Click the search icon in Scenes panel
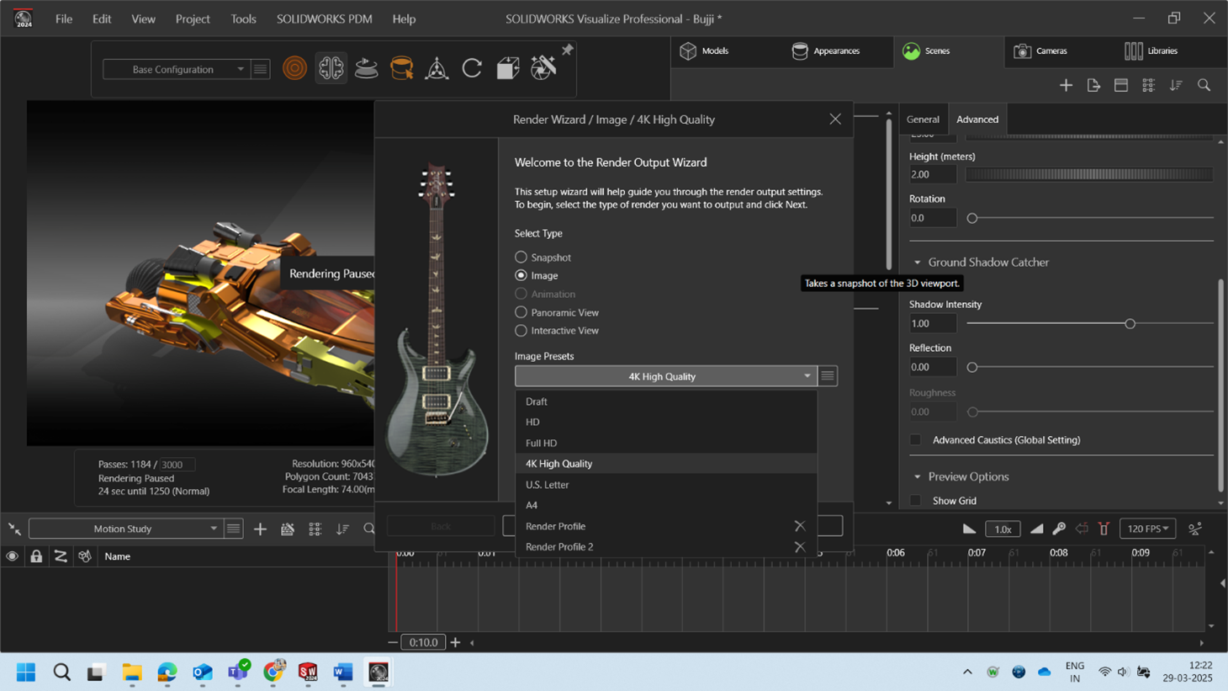Screen dimensions: 1228x691 [1204, 85]
